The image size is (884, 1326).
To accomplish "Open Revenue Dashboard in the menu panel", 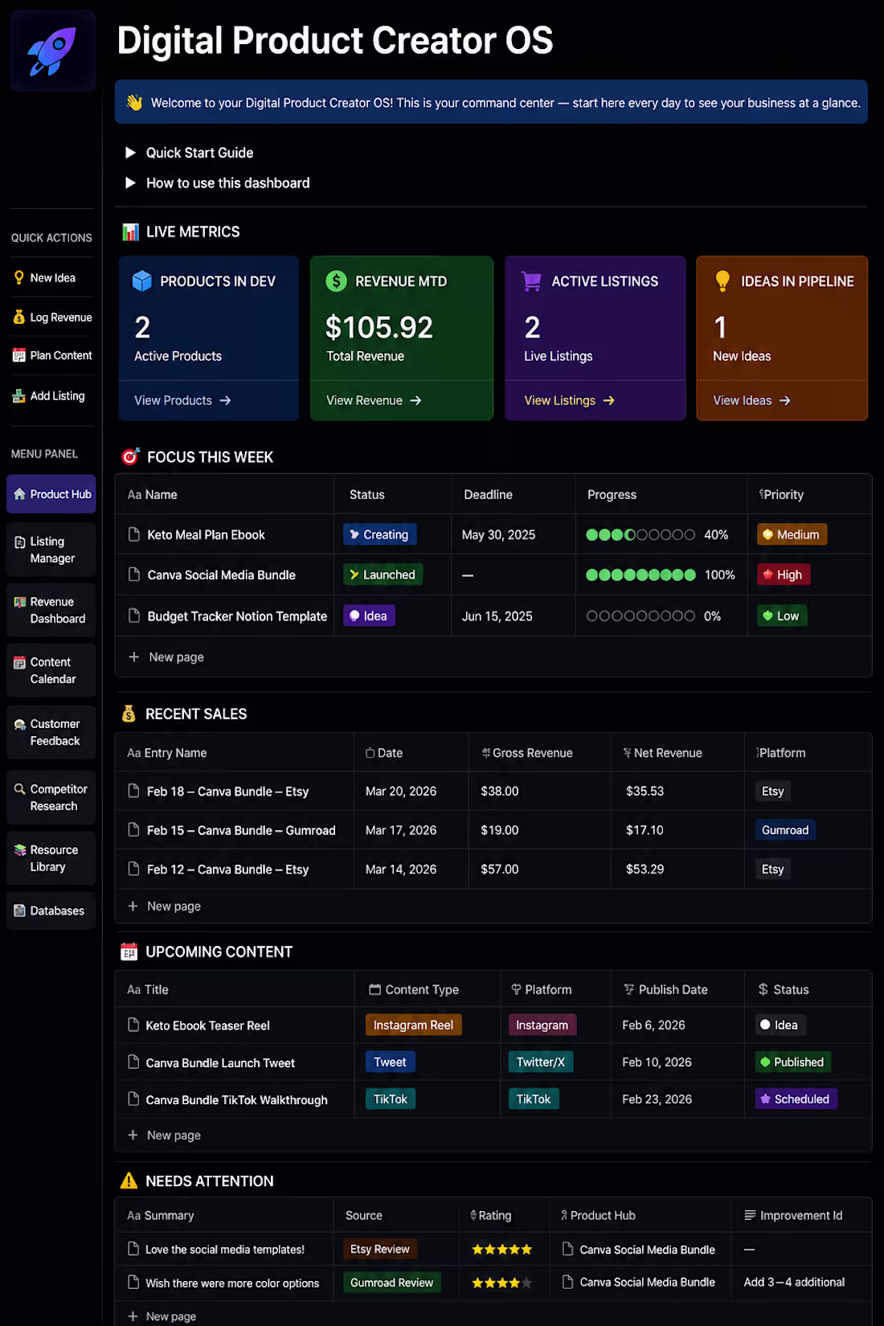I will click(51, 610).
